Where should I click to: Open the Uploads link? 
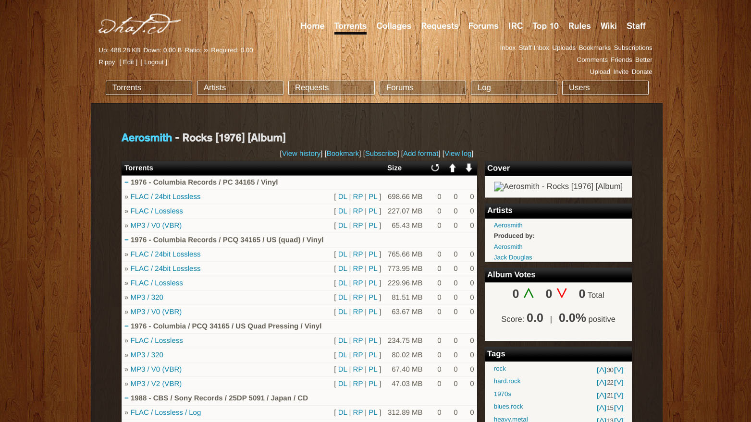click(x=564, y=48)
